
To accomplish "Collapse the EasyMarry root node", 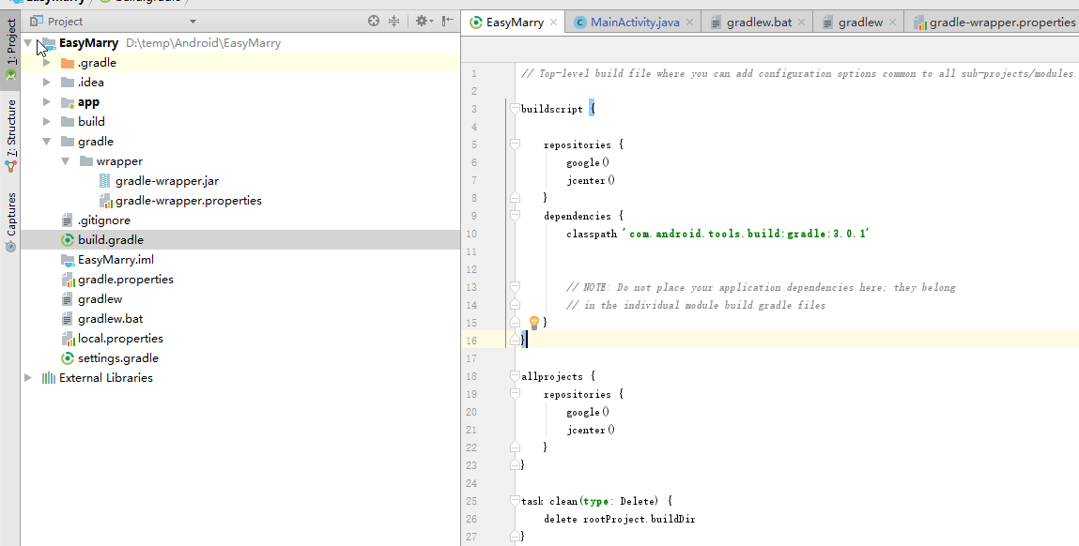I will coord(27,42).
